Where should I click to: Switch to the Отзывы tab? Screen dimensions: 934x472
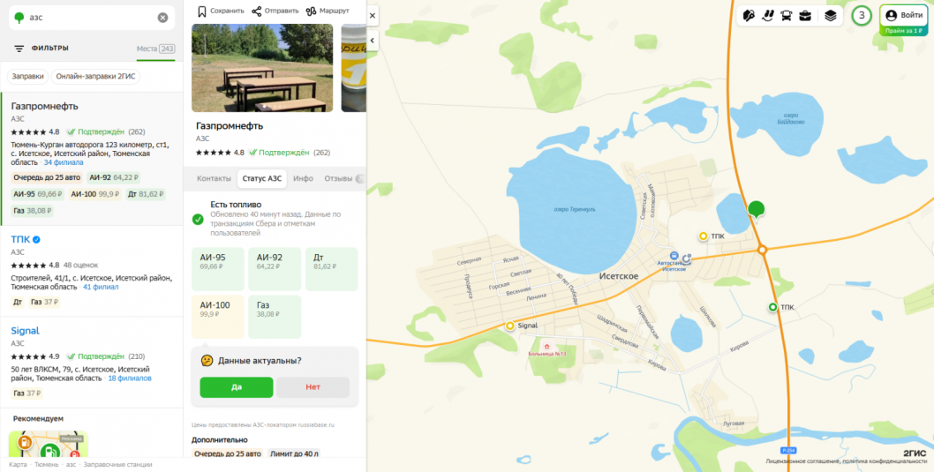pos(338,178)
